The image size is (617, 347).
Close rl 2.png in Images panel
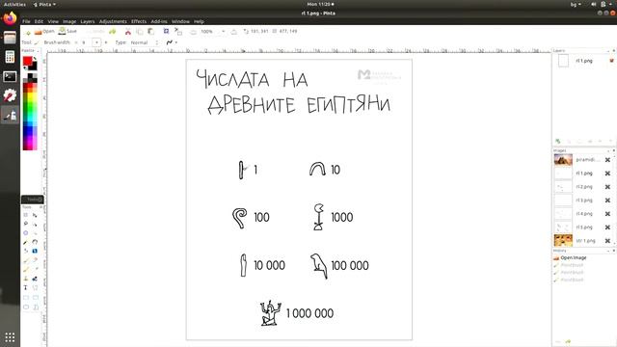[607, 187]
